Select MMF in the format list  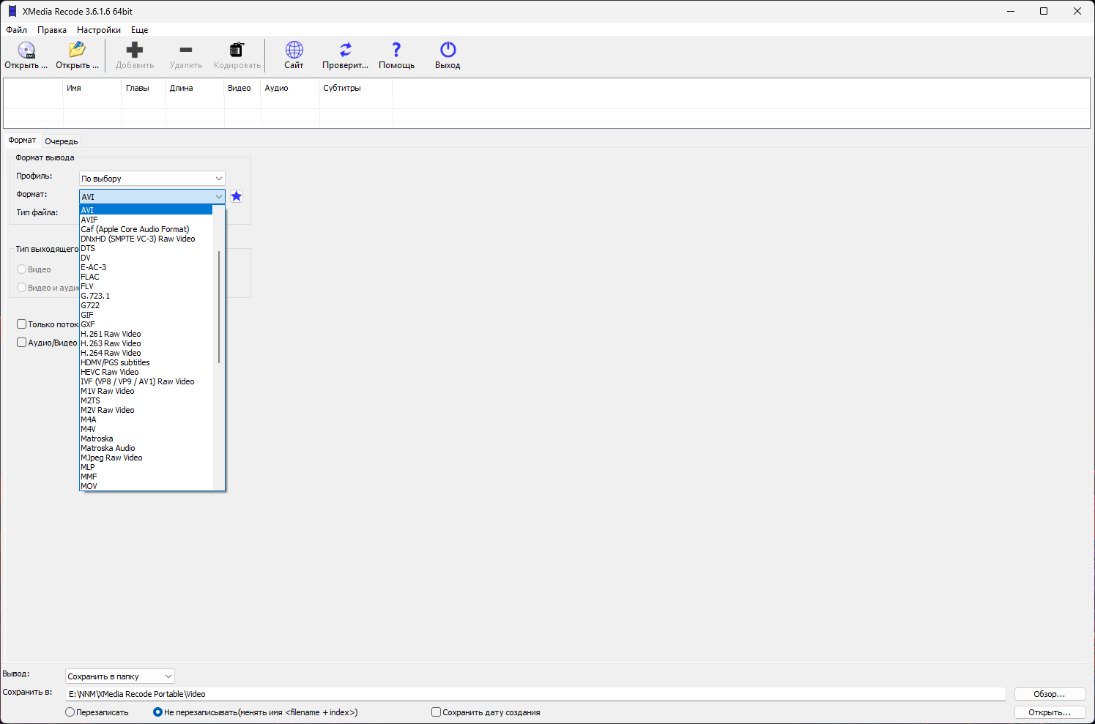point(146,477)
